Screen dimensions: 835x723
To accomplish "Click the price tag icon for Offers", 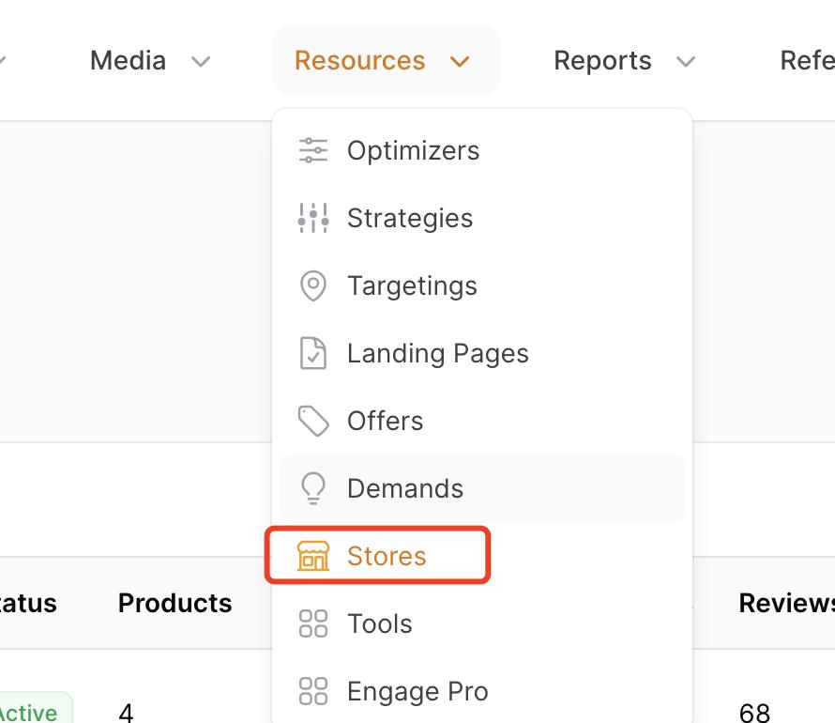I will pos(312,421).
